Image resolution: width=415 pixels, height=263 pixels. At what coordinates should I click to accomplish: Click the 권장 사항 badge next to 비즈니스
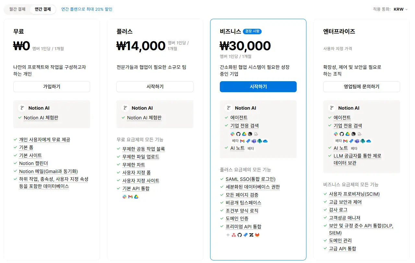pos(252,31)
